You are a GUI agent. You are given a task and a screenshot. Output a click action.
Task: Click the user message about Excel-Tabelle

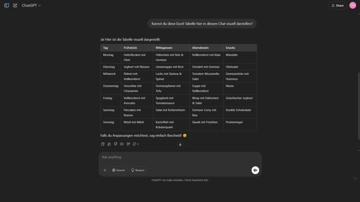tap(202, 24)
